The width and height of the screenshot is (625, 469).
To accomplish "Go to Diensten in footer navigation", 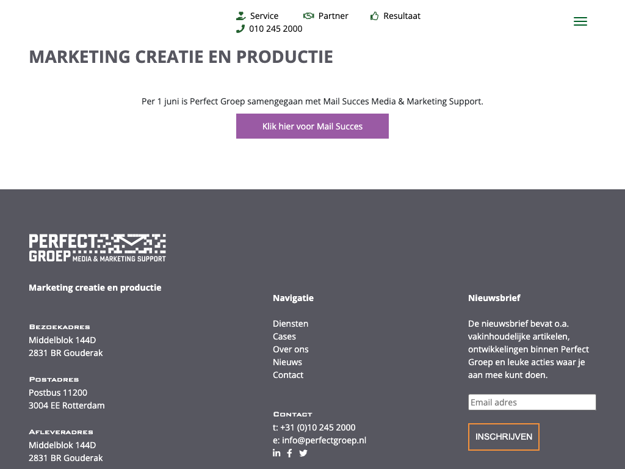I will click(291, 324).
